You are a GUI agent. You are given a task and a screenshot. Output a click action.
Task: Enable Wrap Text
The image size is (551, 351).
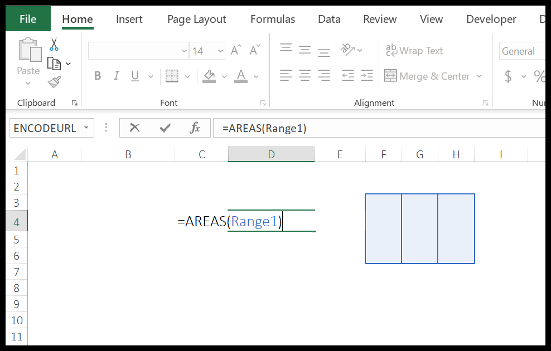414,50
